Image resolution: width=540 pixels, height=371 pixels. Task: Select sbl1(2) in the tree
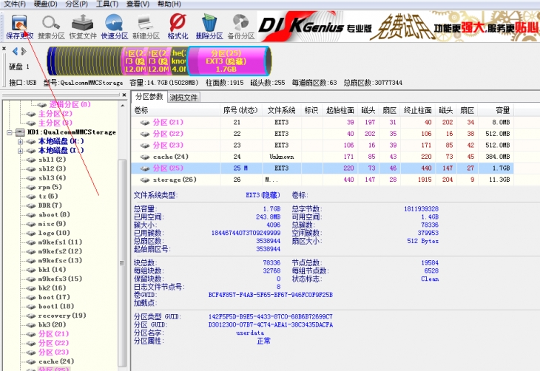coord(52,160)
